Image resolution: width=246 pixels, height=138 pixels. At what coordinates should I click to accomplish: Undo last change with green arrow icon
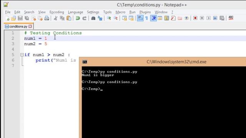coord(78,18)
